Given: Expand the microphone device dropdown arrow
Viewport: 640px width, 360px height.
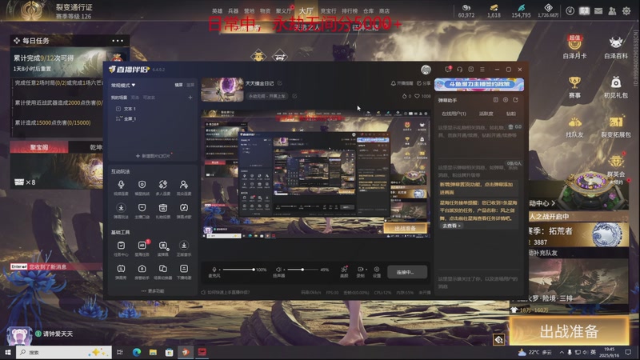Looking at the screenshot, I should (x=219, y=270).
